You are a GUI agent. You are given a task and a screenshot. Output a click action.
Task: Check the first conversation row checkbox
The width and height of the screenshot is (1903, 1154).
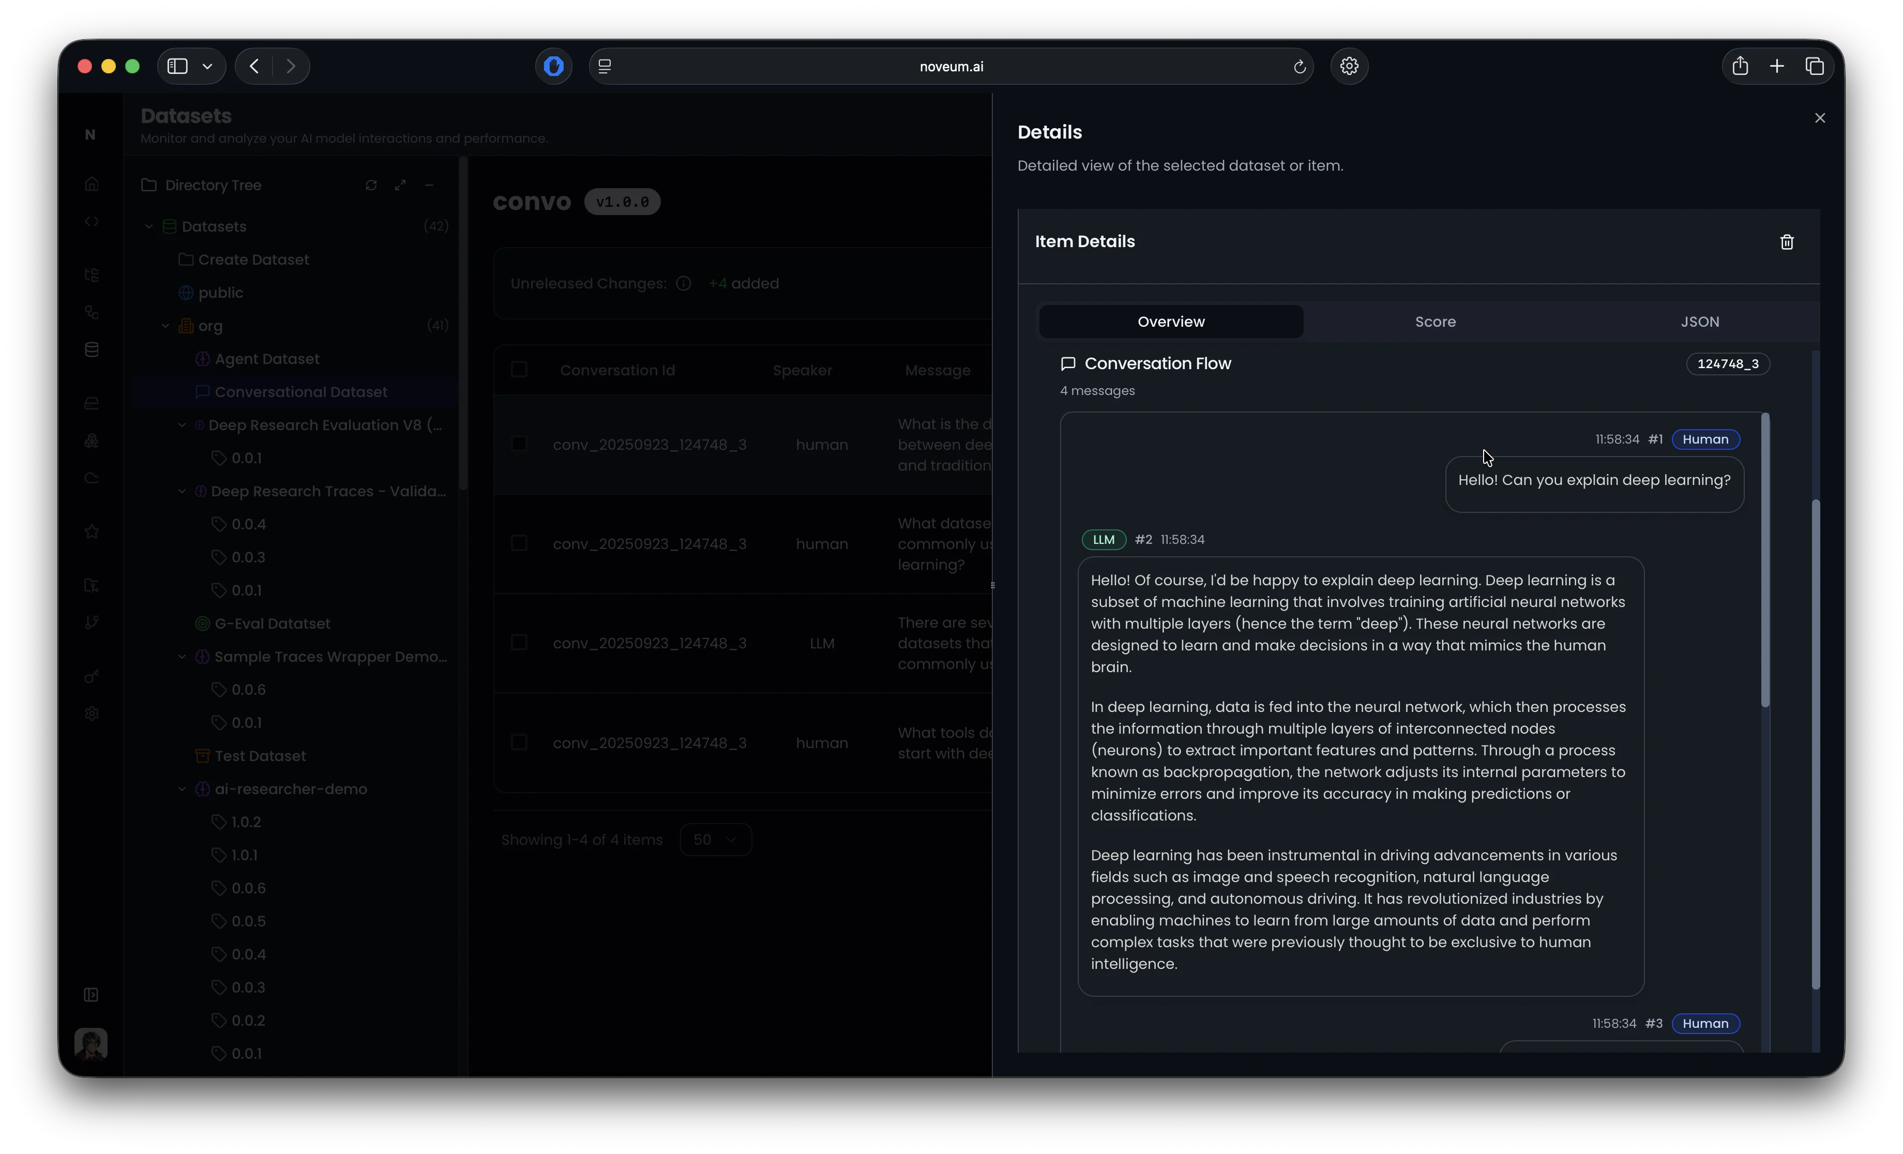tap(519, 444)
